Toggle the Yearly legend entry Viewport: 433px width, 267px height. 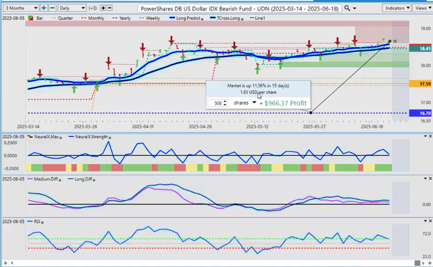[122, 18]
